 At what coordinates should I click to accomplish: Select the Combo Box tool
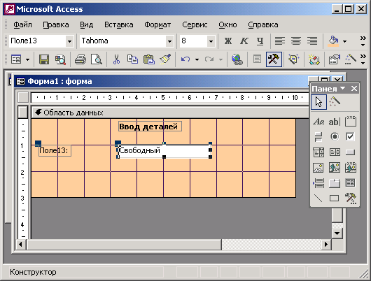(318, 152)
